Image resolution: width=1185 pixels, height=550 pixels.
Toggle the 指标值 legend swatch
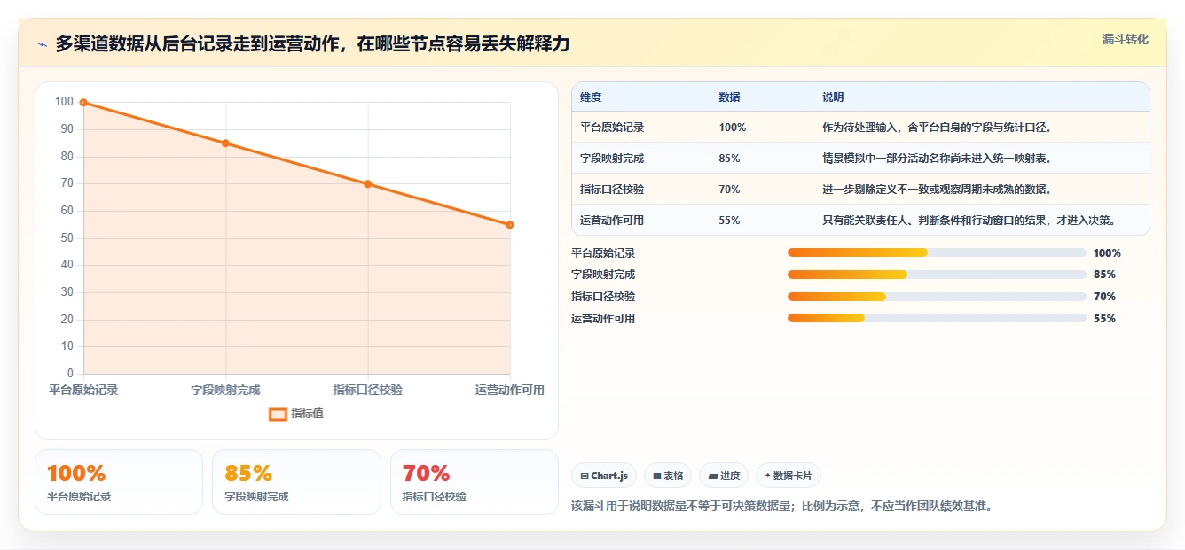[278, 414]
